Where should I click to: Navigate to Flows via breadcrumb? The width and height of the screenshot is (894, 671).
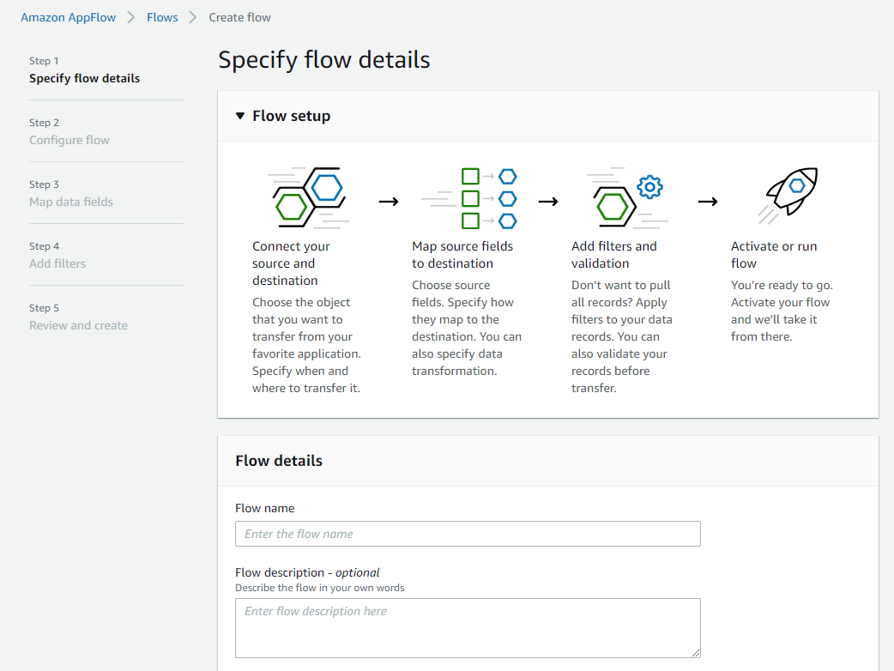coord(162,16)
